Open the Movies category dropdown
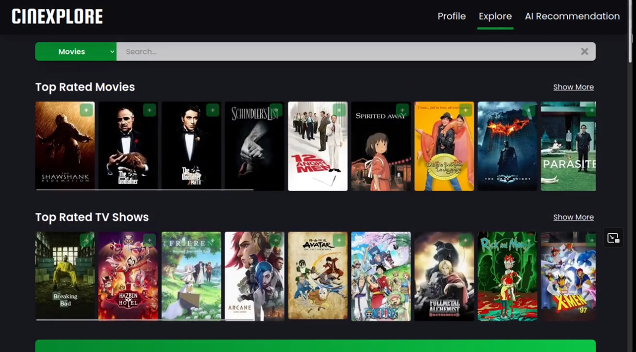The height and width of the screenshot is (352, 636). click(76, 51)
